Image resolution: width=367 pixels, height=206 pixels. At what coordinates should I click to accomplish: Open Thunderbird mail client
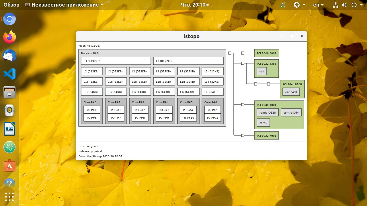click(x=9, y=56)
